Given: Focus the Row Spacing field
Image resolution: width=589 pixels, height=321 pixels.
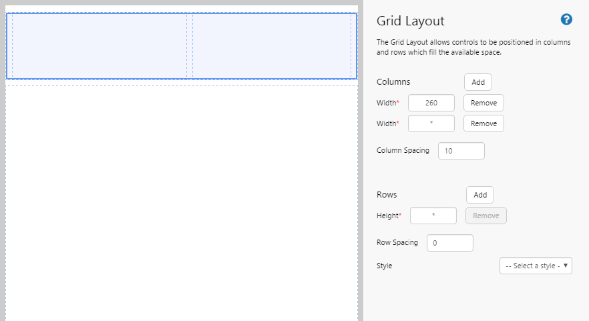Looking at the screenshot, I should click(x=449, y=243).
